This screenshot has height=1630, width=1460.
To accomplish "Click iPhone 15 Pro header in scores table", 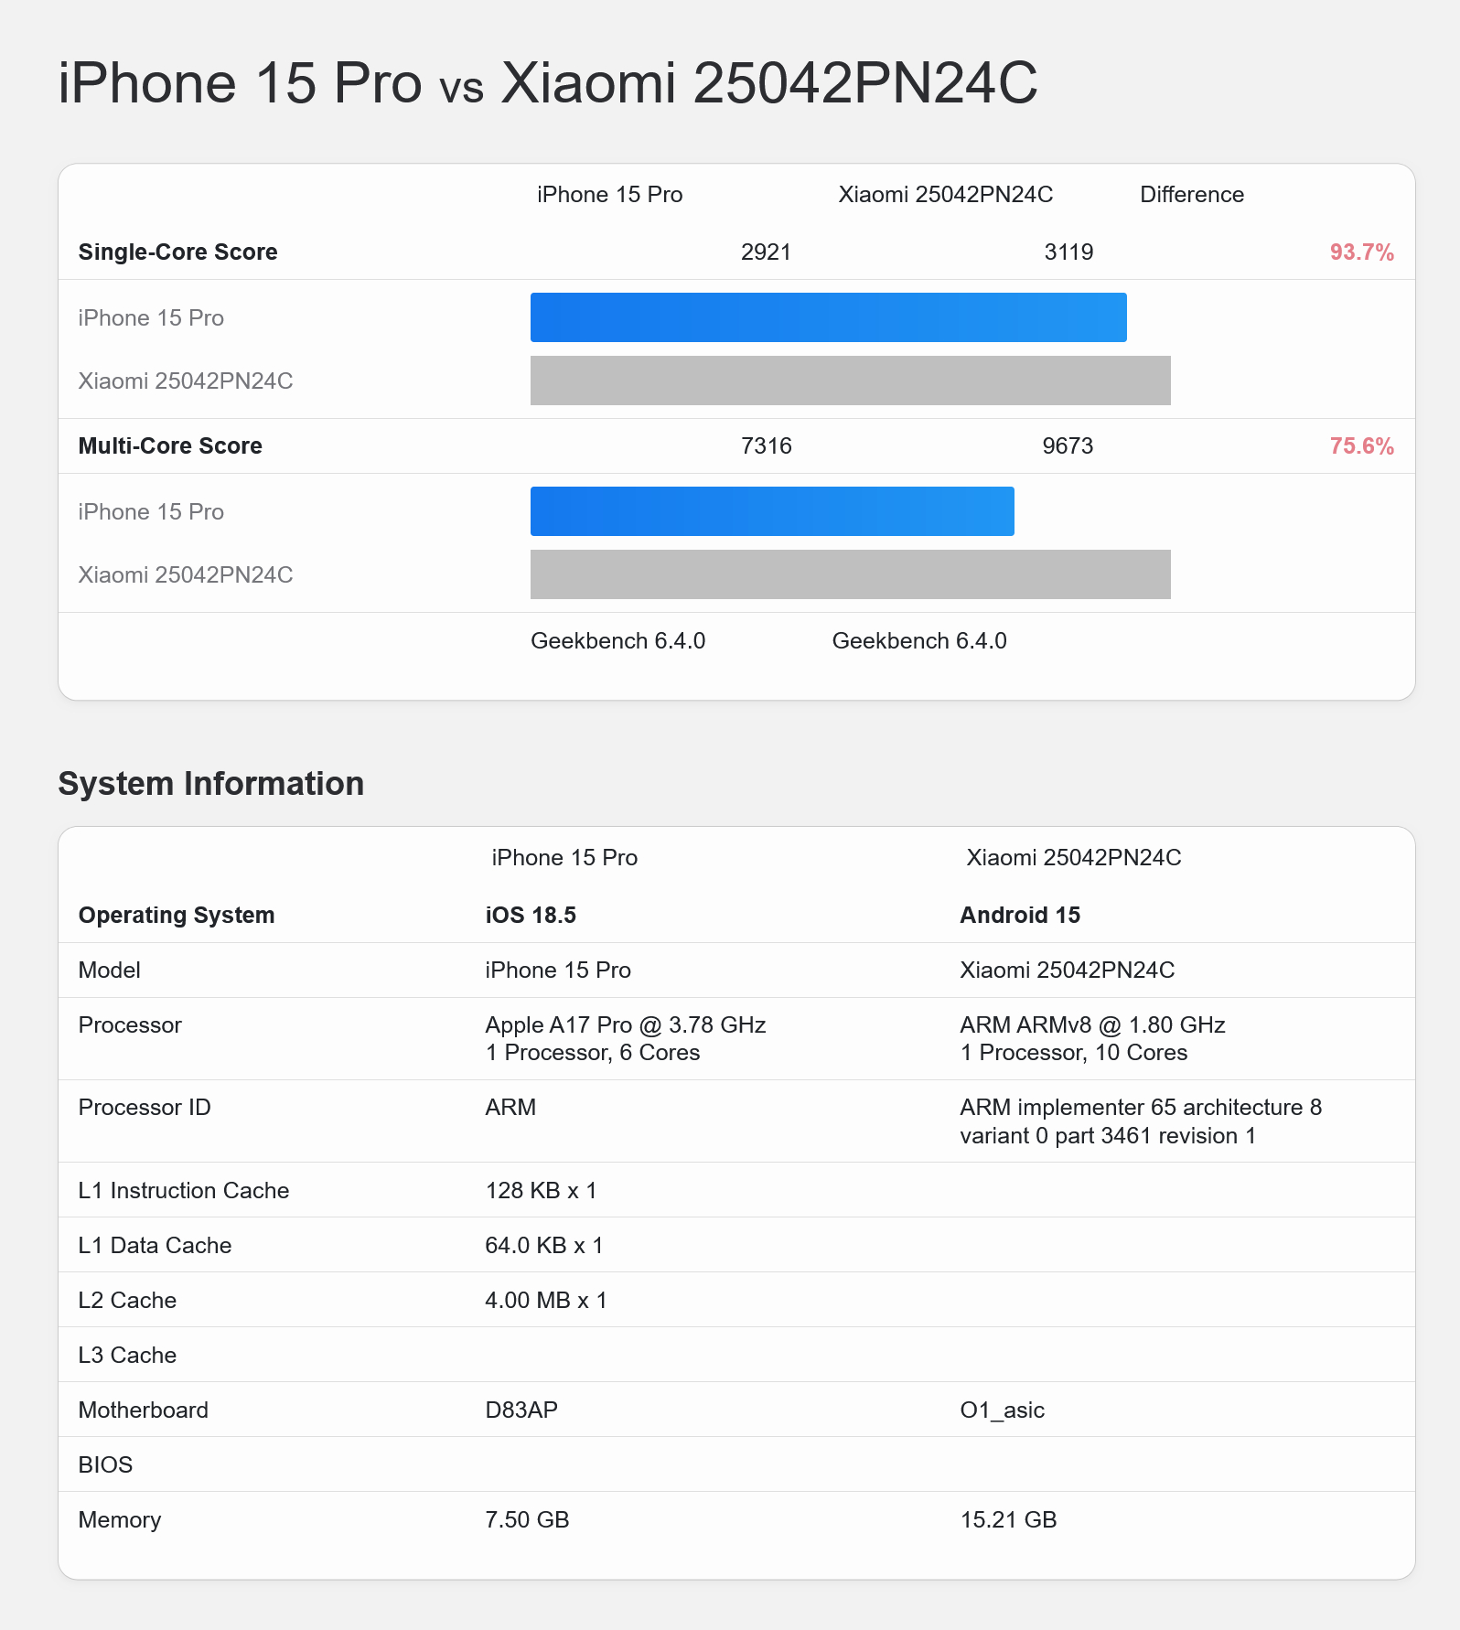I will coord(610,195).
